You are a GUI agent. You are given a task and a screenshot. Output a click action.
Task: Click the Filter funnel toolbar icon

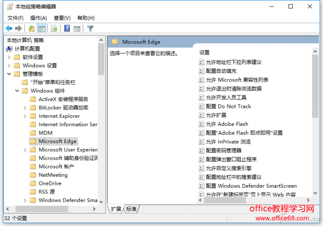point(90,28)
